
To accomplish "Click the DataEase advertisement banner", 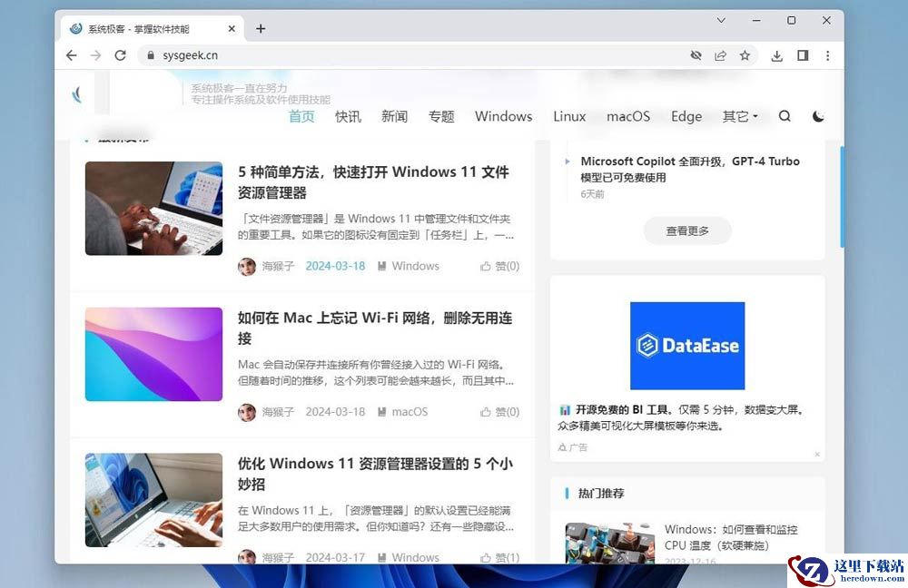I will coord(687,346).
